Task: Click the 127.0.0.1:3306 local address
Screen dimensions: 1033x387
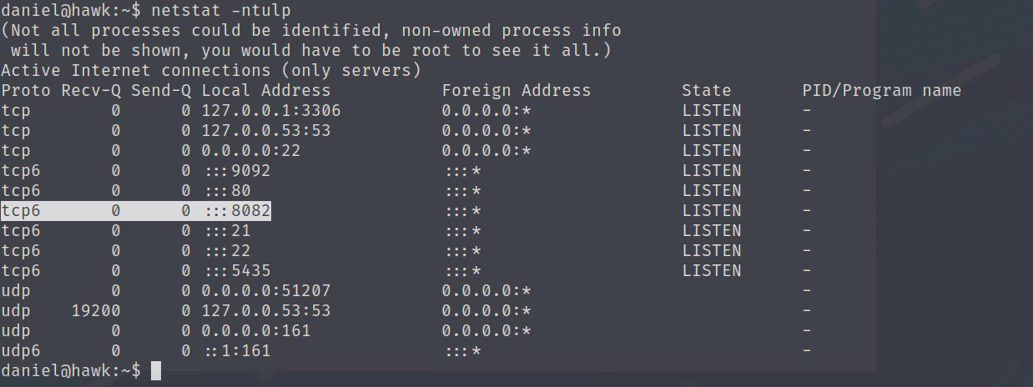Action: 270,111
